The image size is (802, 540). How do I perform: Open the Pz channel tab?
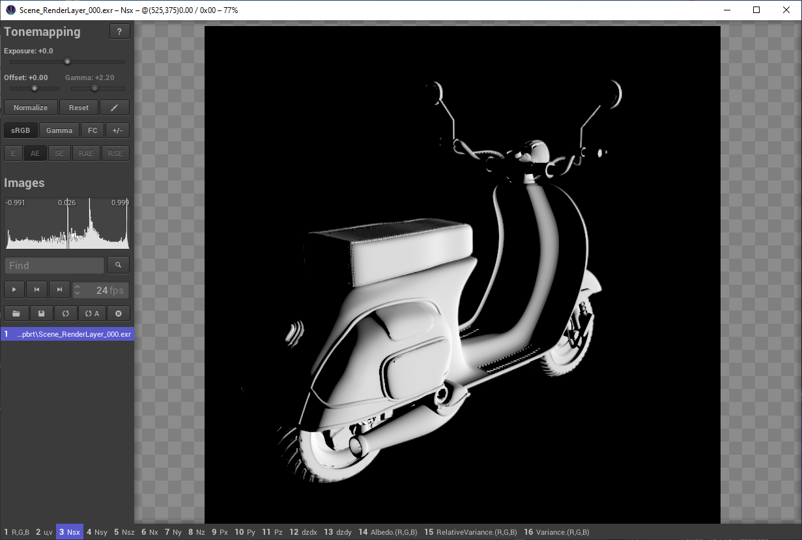pyautogui.click(x=272, y=532)
